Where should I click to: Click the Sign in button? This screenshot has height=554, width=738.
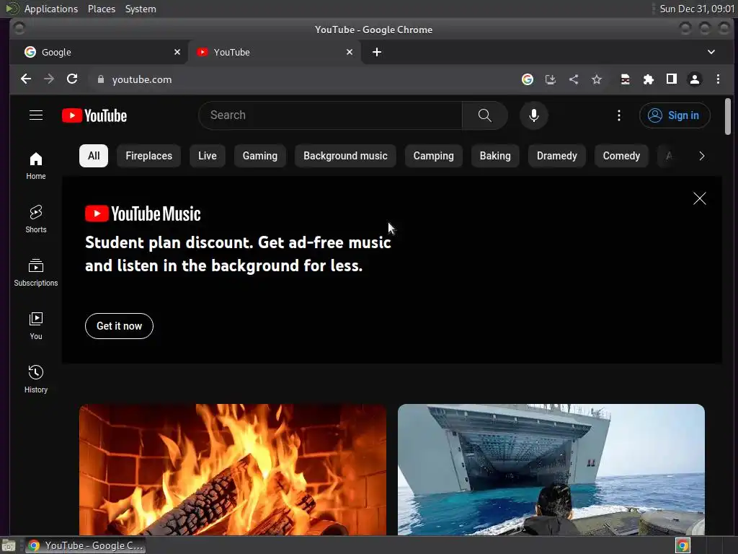coord(675,115)
